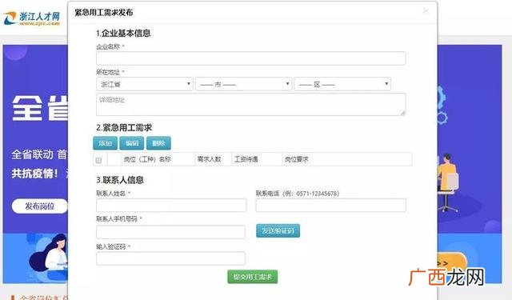Click the 浙江人才网 logo
The height and width of the screenshot is (300, 512).
pos(32,18)
